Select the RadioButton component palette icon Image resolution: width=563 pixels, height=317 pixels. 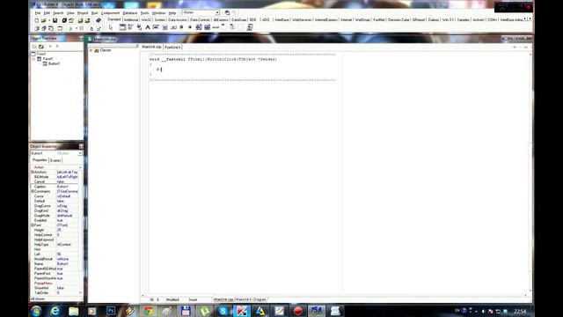[x=190, y=27]
